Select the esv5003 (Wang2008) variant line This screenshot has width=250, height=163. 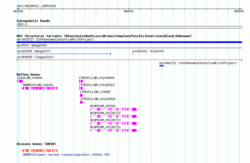(129, 48)
